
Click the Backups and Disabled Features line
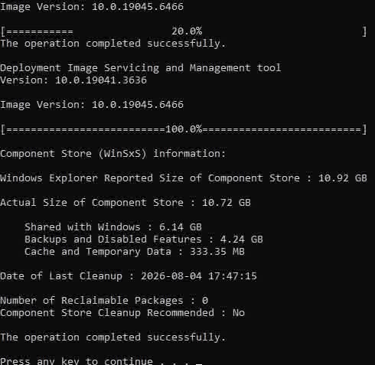(144, 240)
